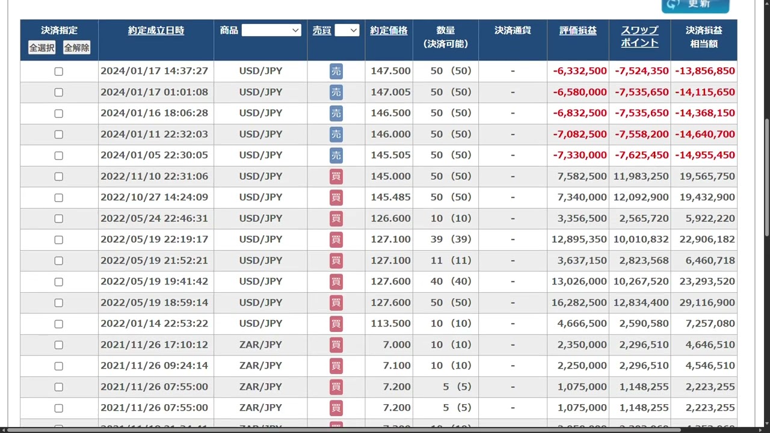This screenshot has height=433, width=770.
Task: Click the 買 icon on the 2022/11/10 row
Action: (x=336, y=176)
